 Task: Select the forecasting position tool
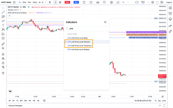click(3, 34)
